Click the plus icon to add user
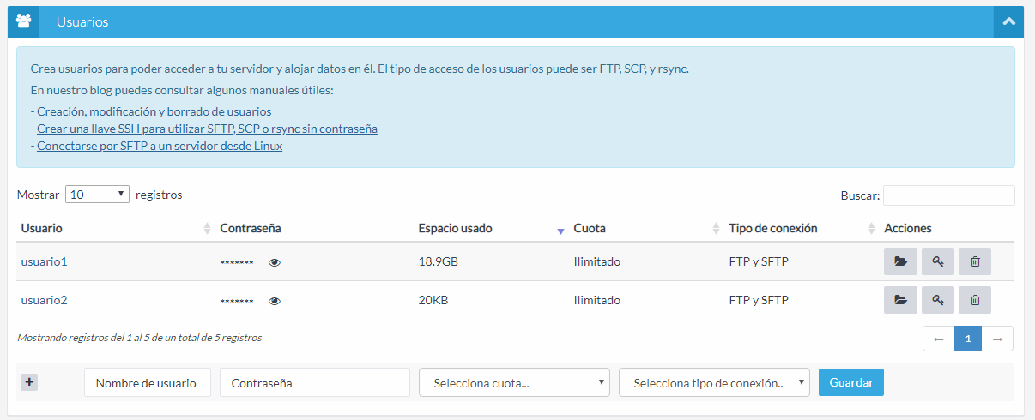 click(x=29, y=382)
